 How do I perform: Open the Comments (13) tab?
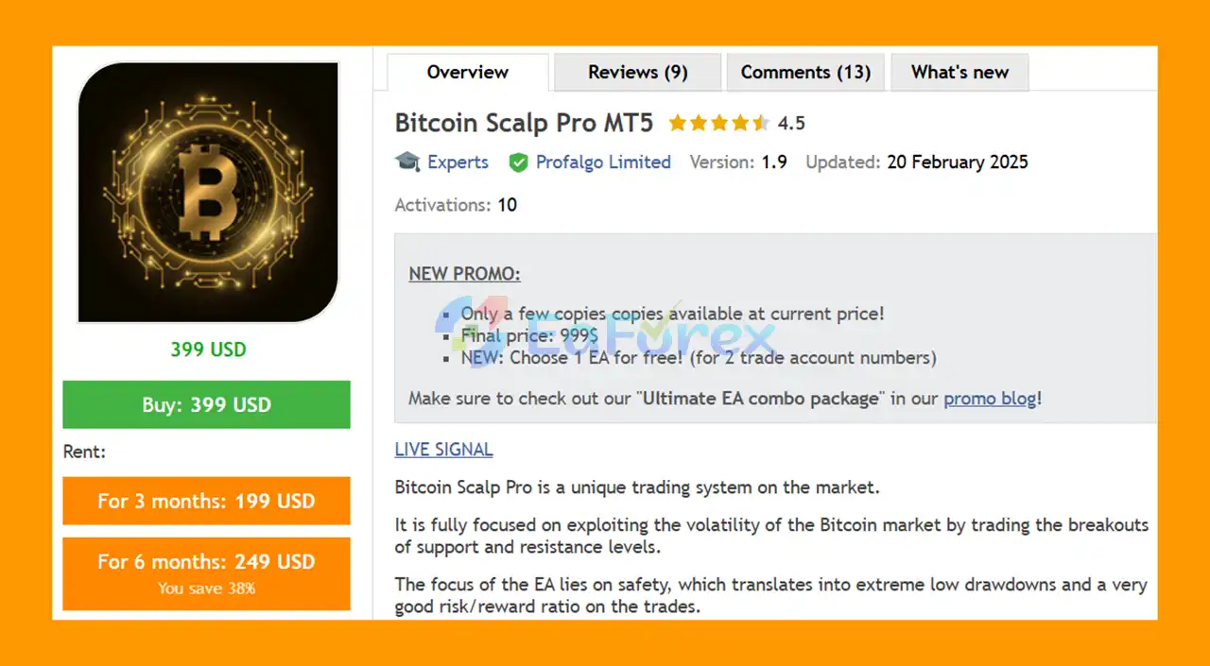805,73
